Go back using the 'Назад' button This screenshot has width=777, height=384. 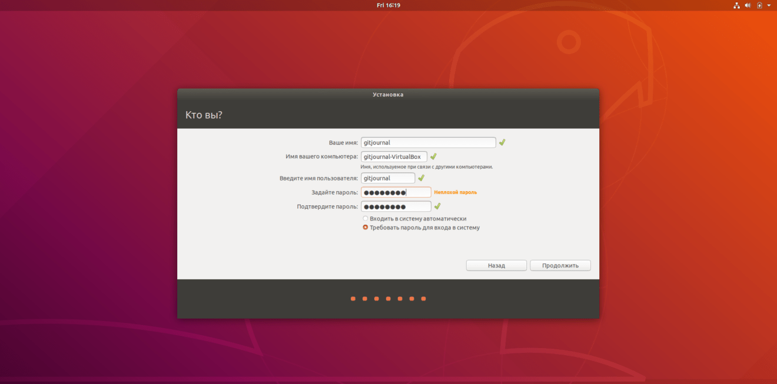click(x=496, y=265)
